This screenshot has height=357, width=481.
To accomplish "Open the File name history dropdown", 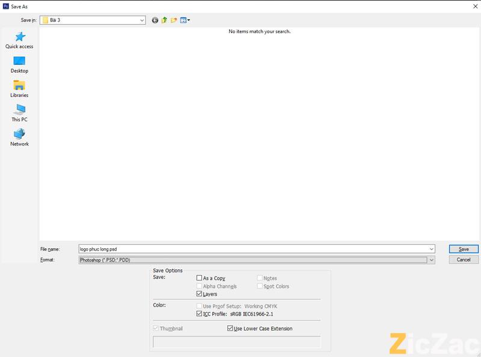I will (x=431, y=249).
